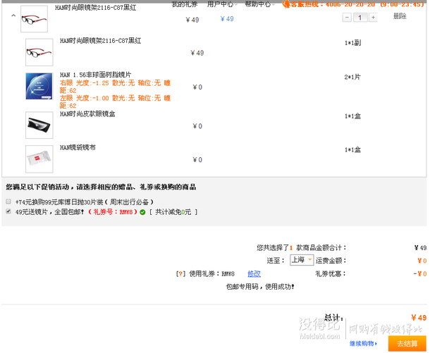Open 我的礼券 in top navigation
This screenshot has height=353, width=430.
185,4
